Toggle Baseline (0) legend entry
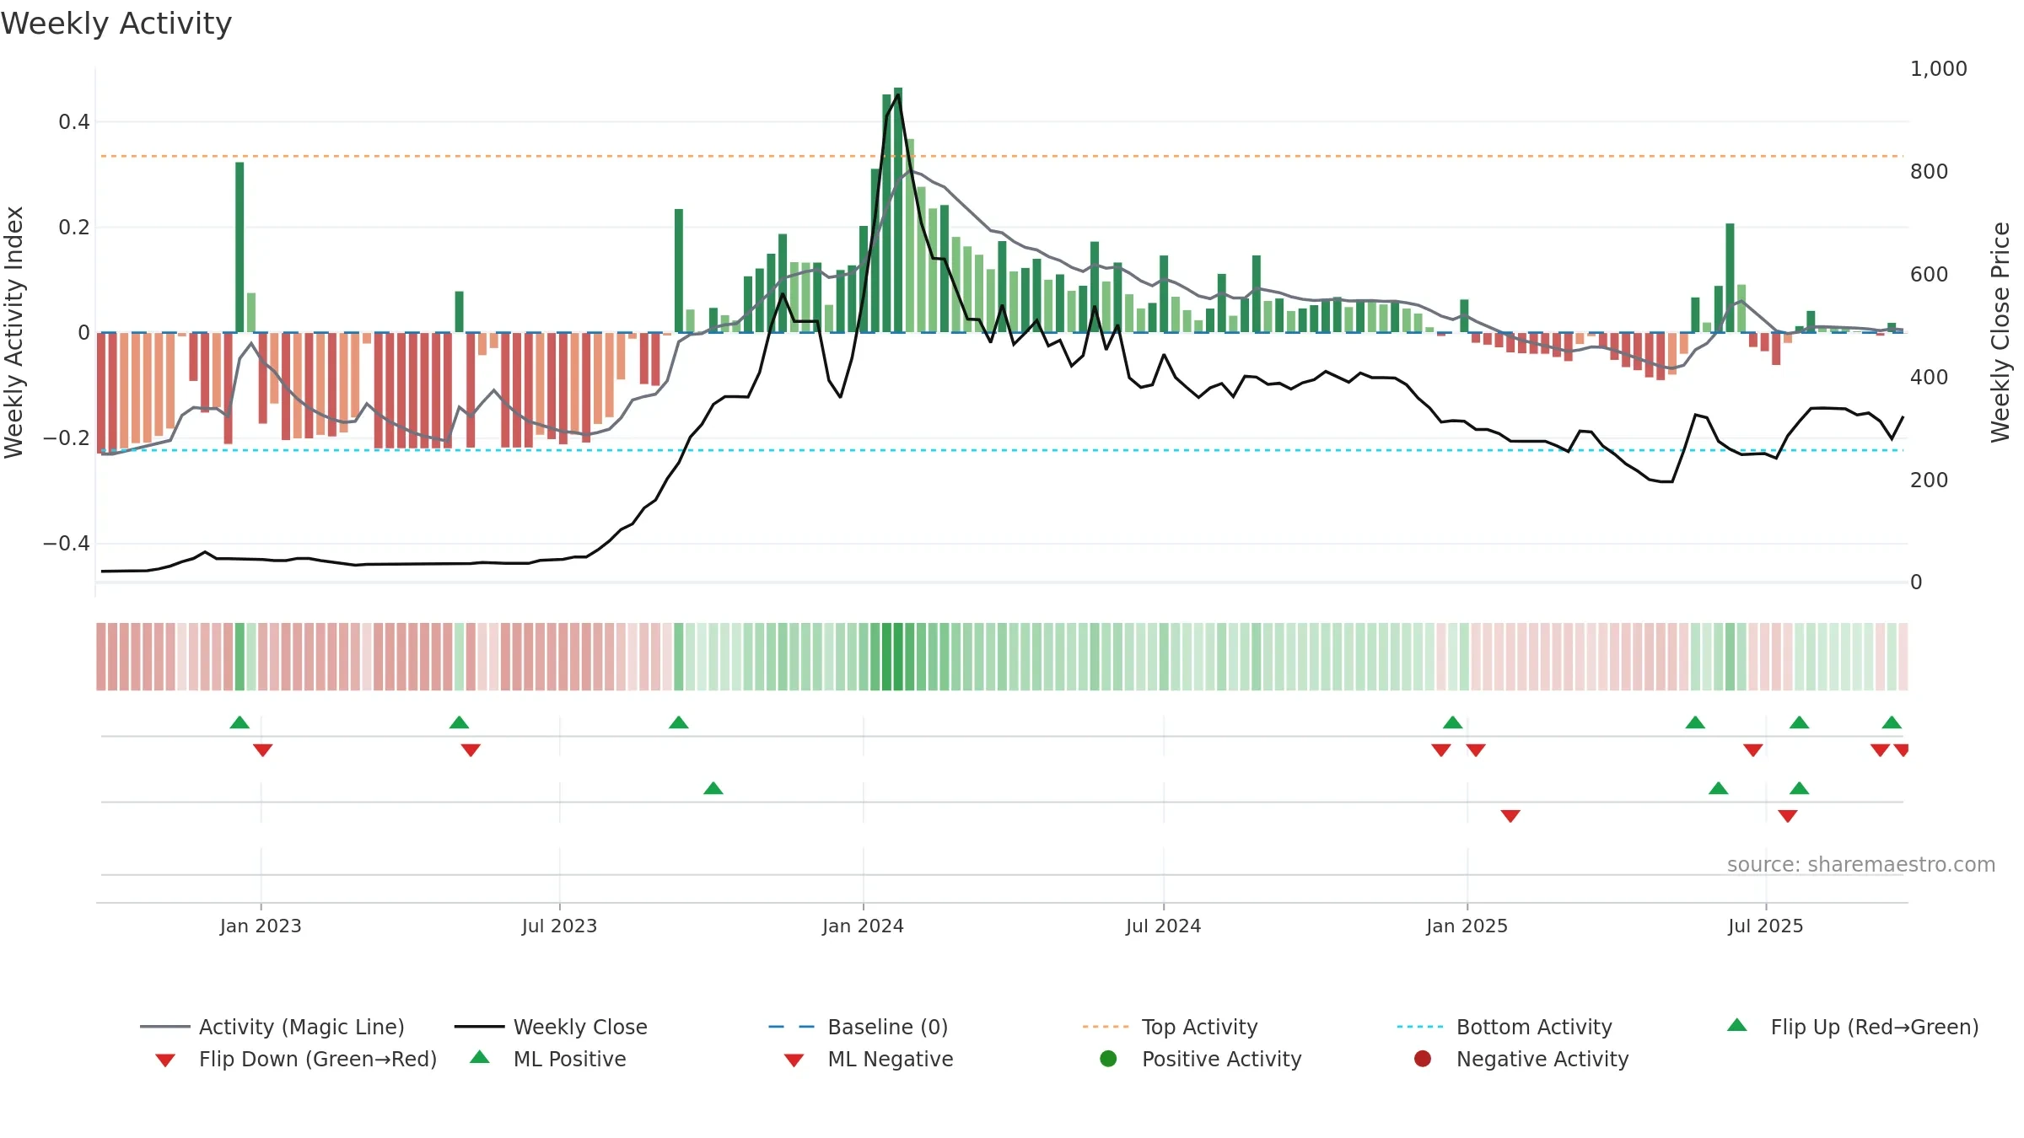The height and width of the screenshot is (1138, 2024). coord(859,1027)
